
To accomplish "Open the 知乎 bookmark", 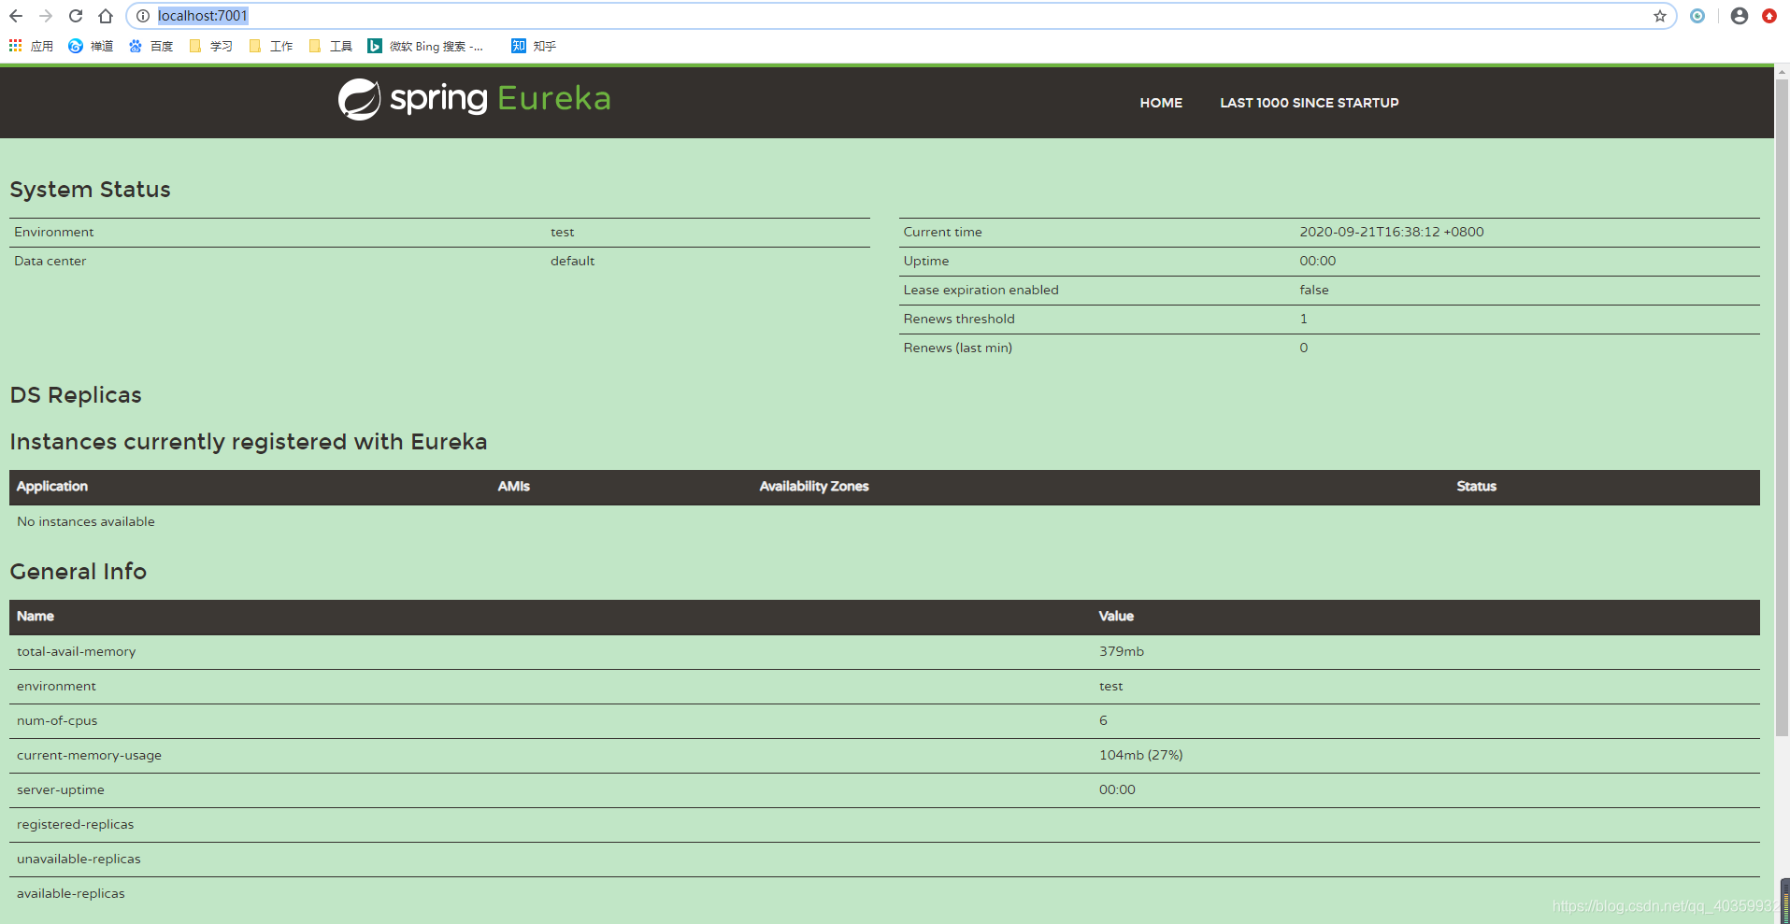I will (534, 46).
